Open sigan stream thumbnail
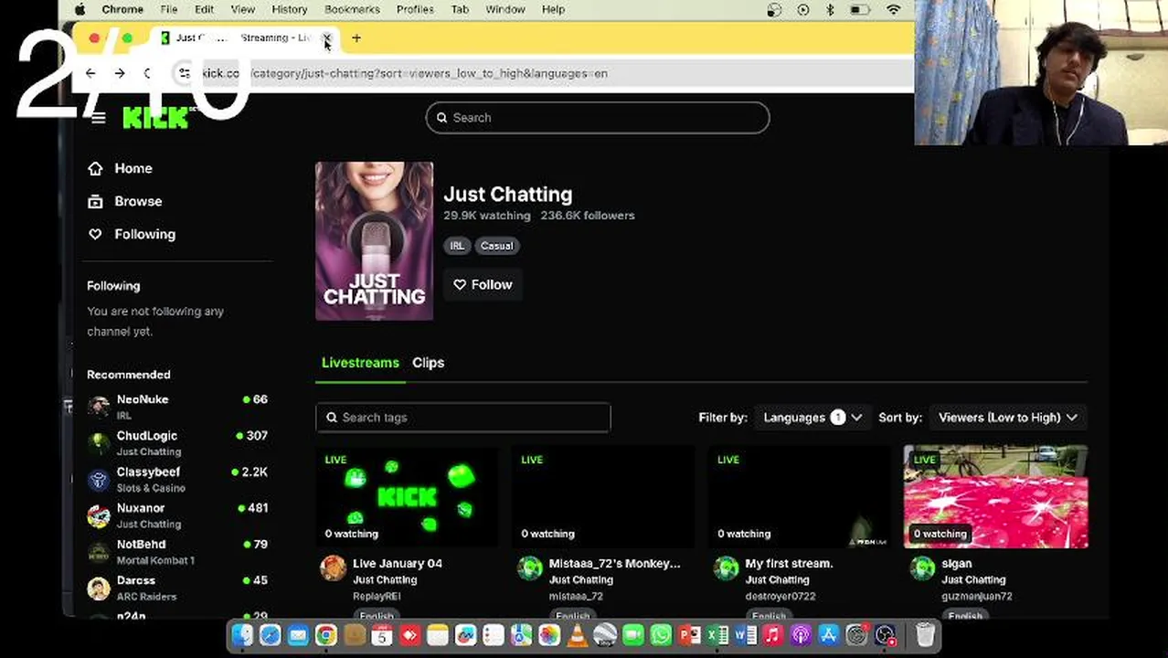This screenshot has height=658, width=1168. [996, 497]
